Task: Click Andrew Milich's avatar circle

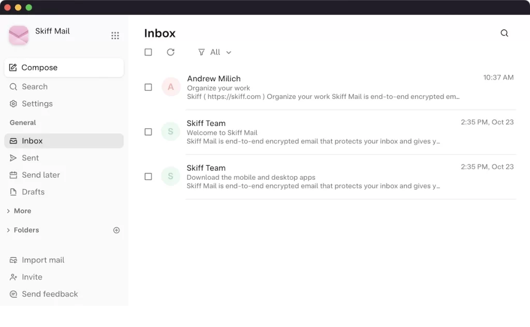Action: coord(171,87)
